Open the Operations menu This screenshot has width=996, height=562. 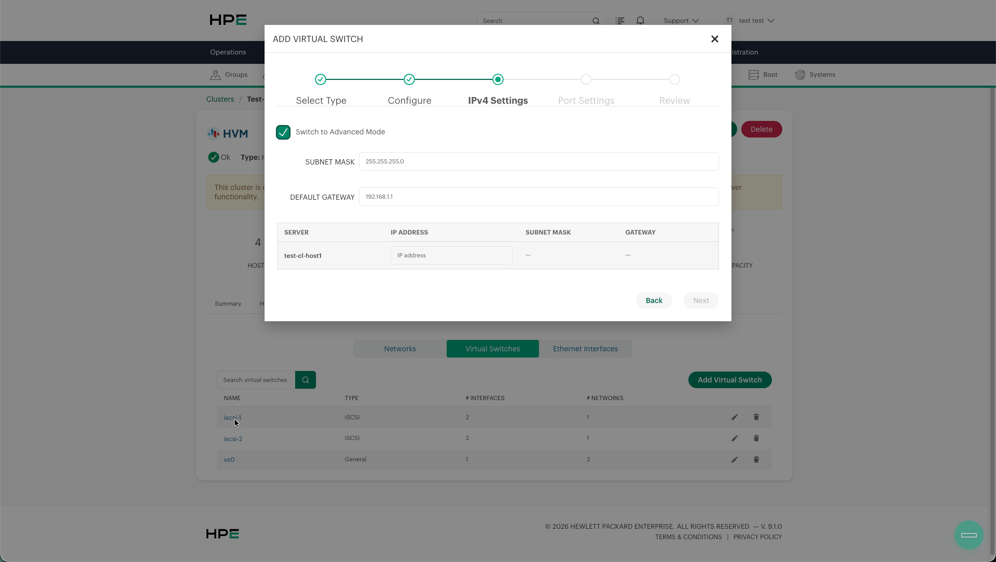pos(228,52)
